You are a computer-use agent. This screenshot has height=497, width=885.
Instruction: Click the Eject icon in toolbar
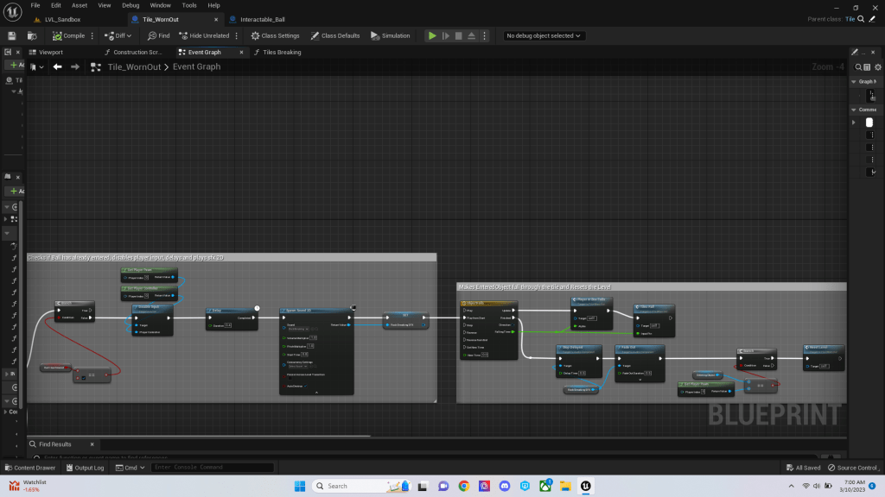coord(472,35)
